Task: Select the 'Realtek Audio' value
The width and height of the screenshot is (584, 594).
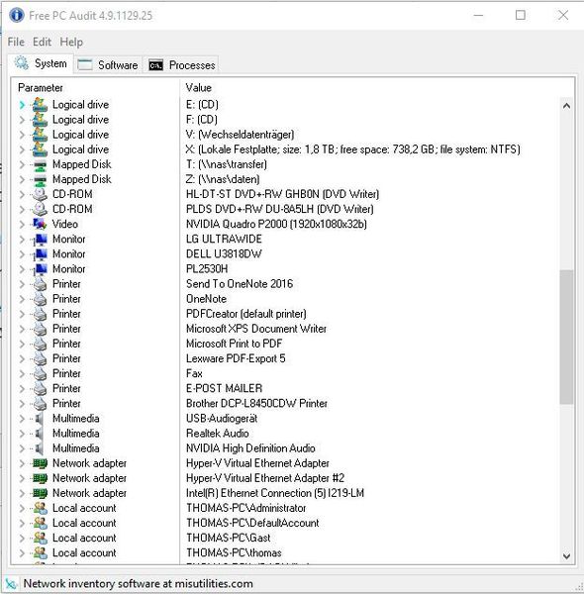Action: click(x=218, y=434)
